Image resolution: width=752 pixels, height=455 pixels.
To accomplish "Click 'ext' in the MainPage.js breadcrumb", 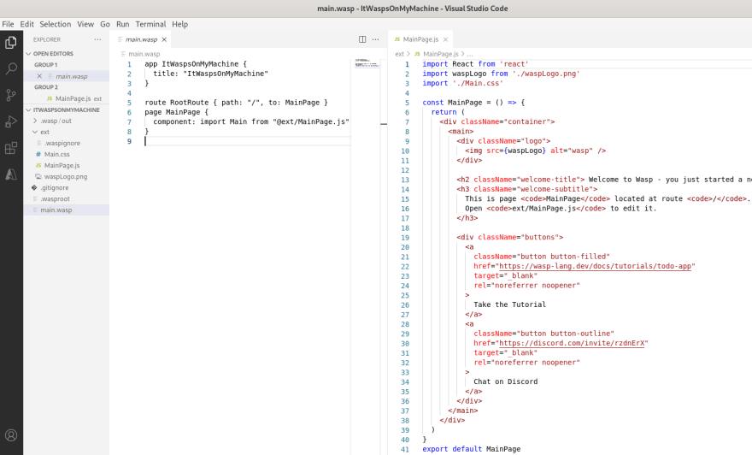I will 400,54.
